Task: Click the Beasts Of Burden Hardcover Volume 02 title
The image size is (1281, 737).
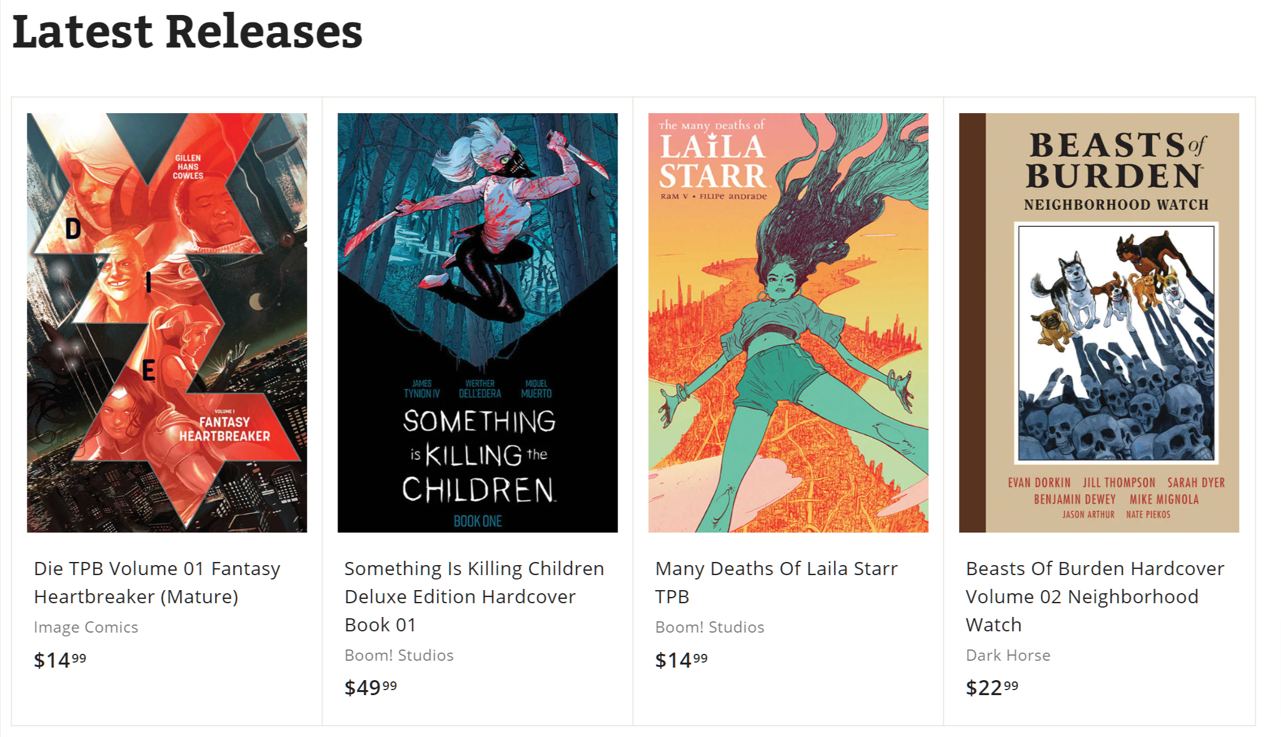Action: click(x=1095, y=596)
